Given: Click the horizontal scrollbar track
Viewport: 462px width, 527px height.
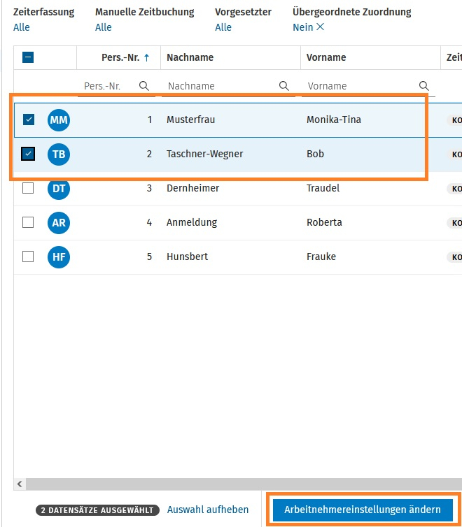Looking at the screenshot, I should 244,484.
